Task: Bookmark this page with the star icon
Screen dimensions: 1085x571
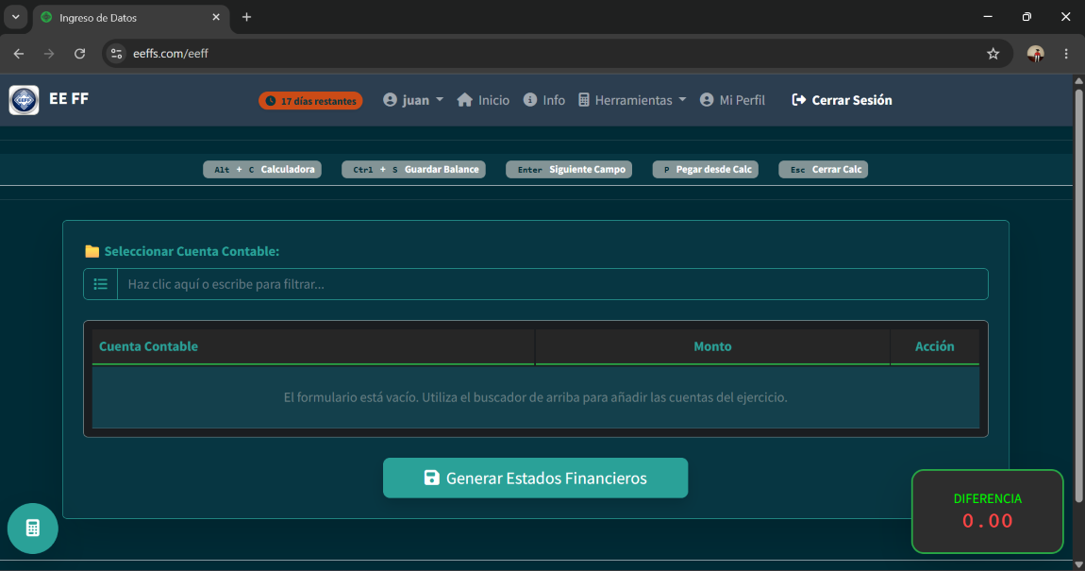Action: click(993, 53)
